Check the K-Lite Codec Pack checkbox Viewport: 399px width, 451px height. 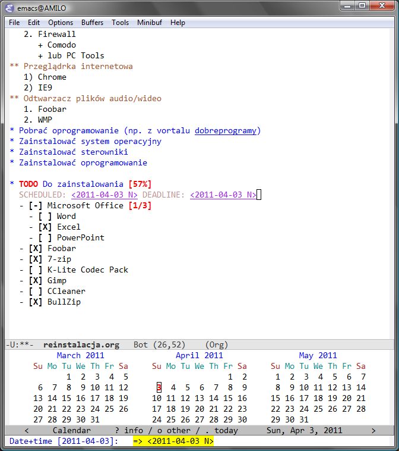[35, 270]
